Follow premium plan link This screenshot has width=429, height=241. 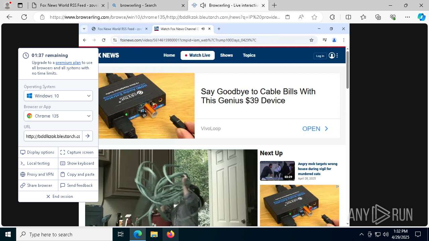(68, 63)
